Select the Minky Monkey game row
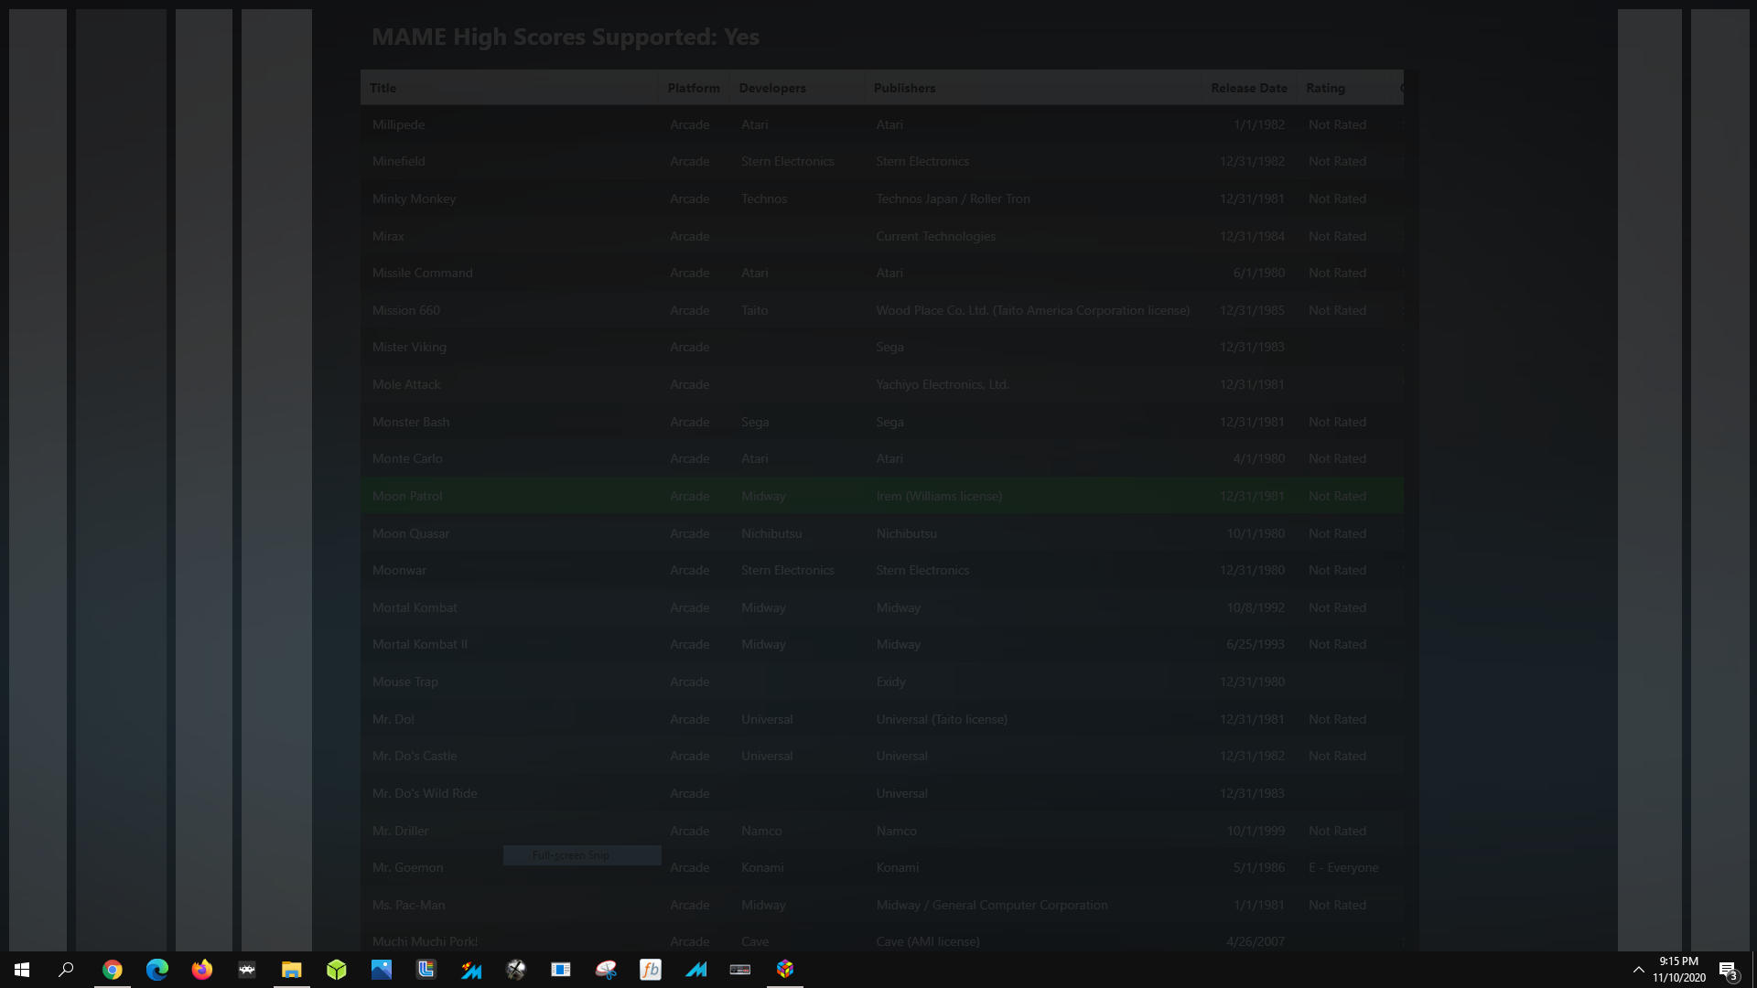Screen dimensions: 1757x988 pos(882,199)
